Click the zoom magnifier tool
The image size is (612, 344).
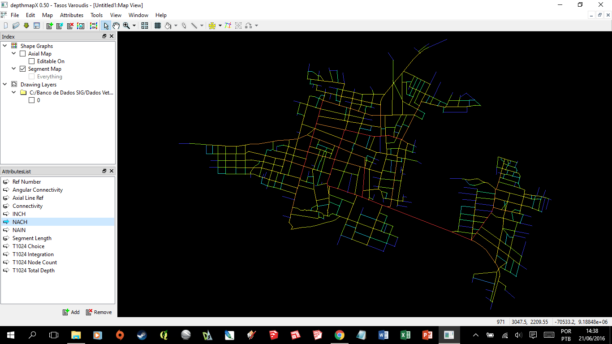pos(126,26)
